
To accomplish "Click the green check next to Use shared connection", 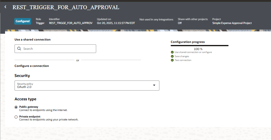I will click(172, 52).
